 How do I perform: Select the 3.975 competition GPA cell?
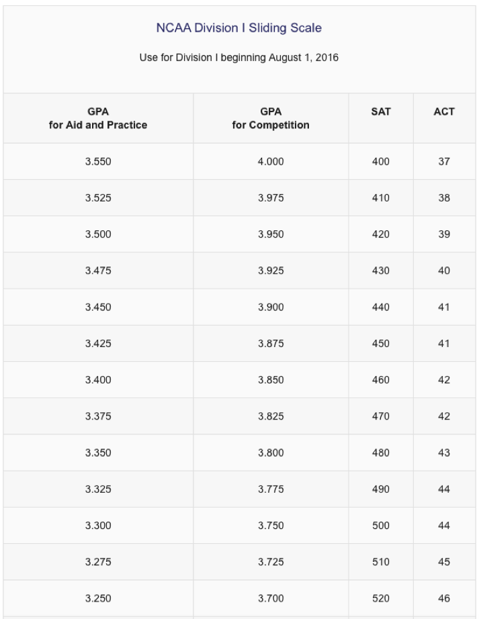[271, 198]
